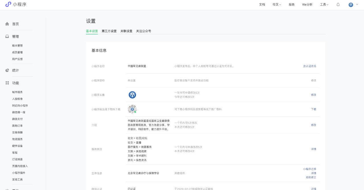
Task: Click 详情 in the 服务类目 row
Action: point(314,149)
